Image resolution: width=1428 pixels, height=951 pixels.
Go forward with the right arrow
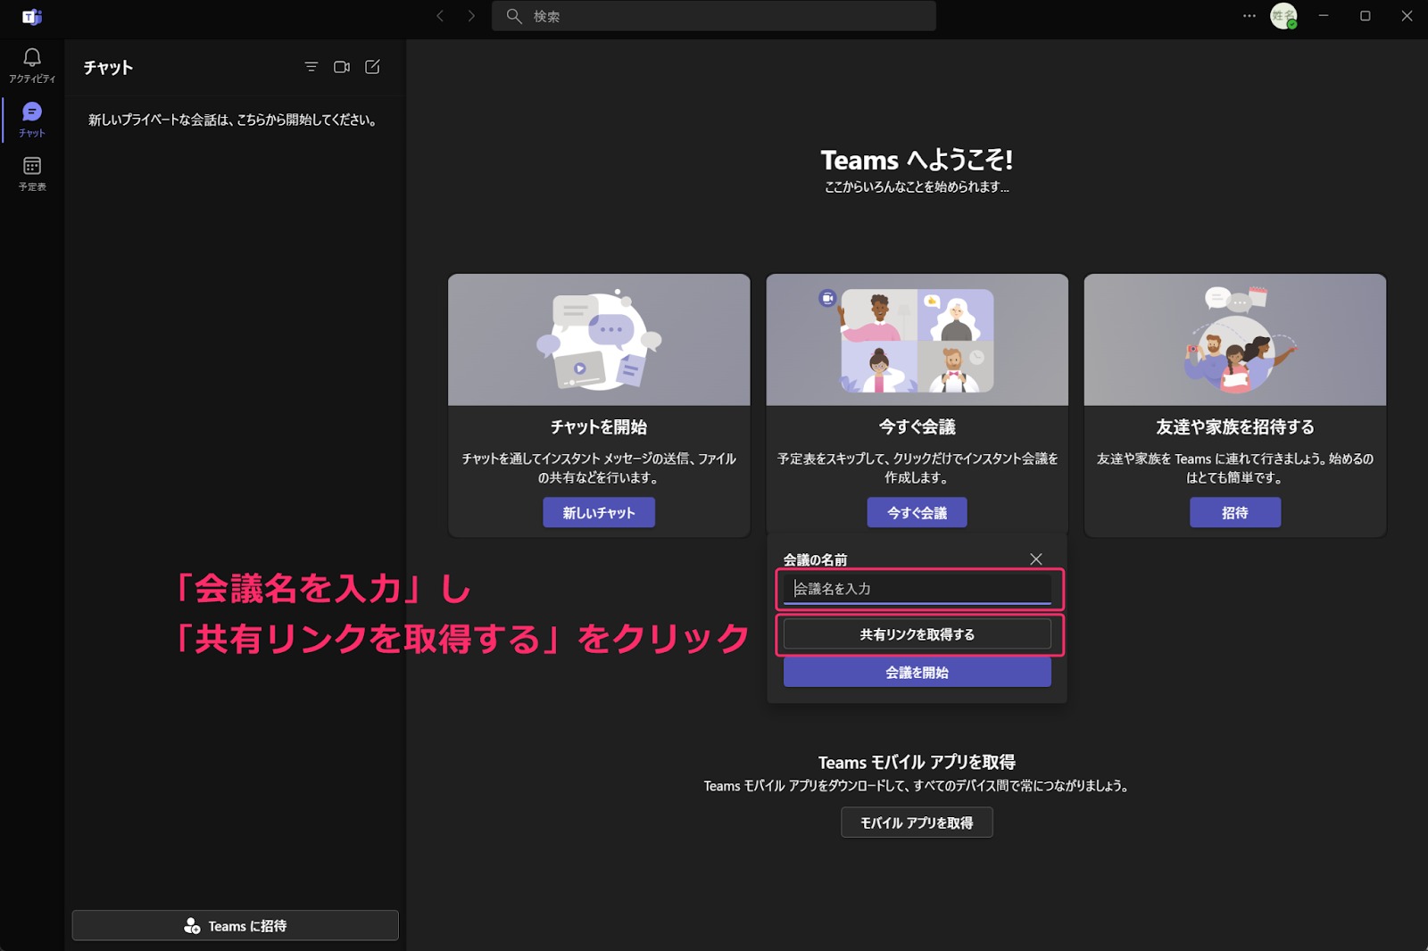[x=471, y=16]
